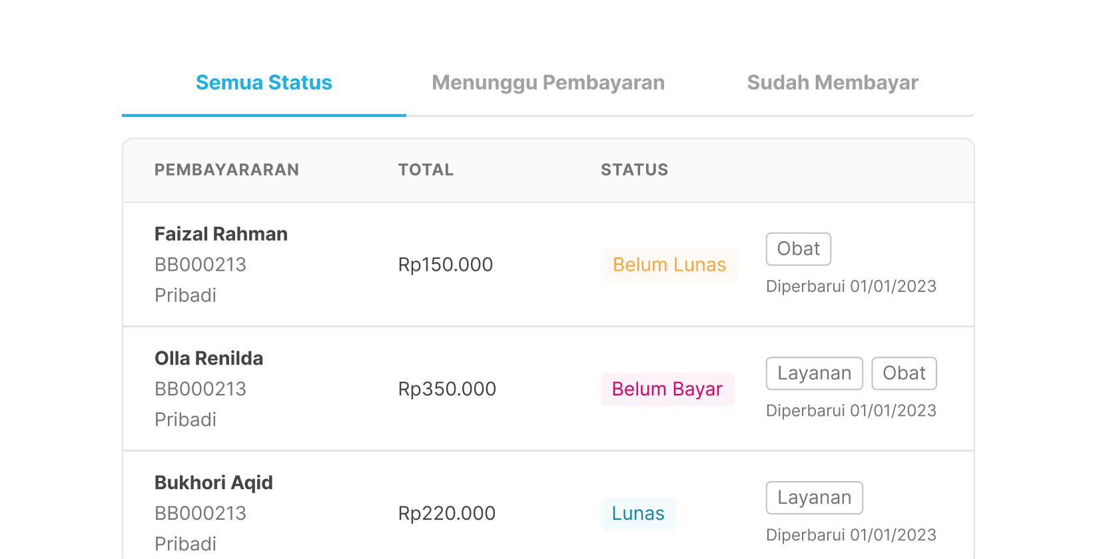Click the Belum Bayar status badge
This screenshot has height=559, width=1099.
coord(667,389)
